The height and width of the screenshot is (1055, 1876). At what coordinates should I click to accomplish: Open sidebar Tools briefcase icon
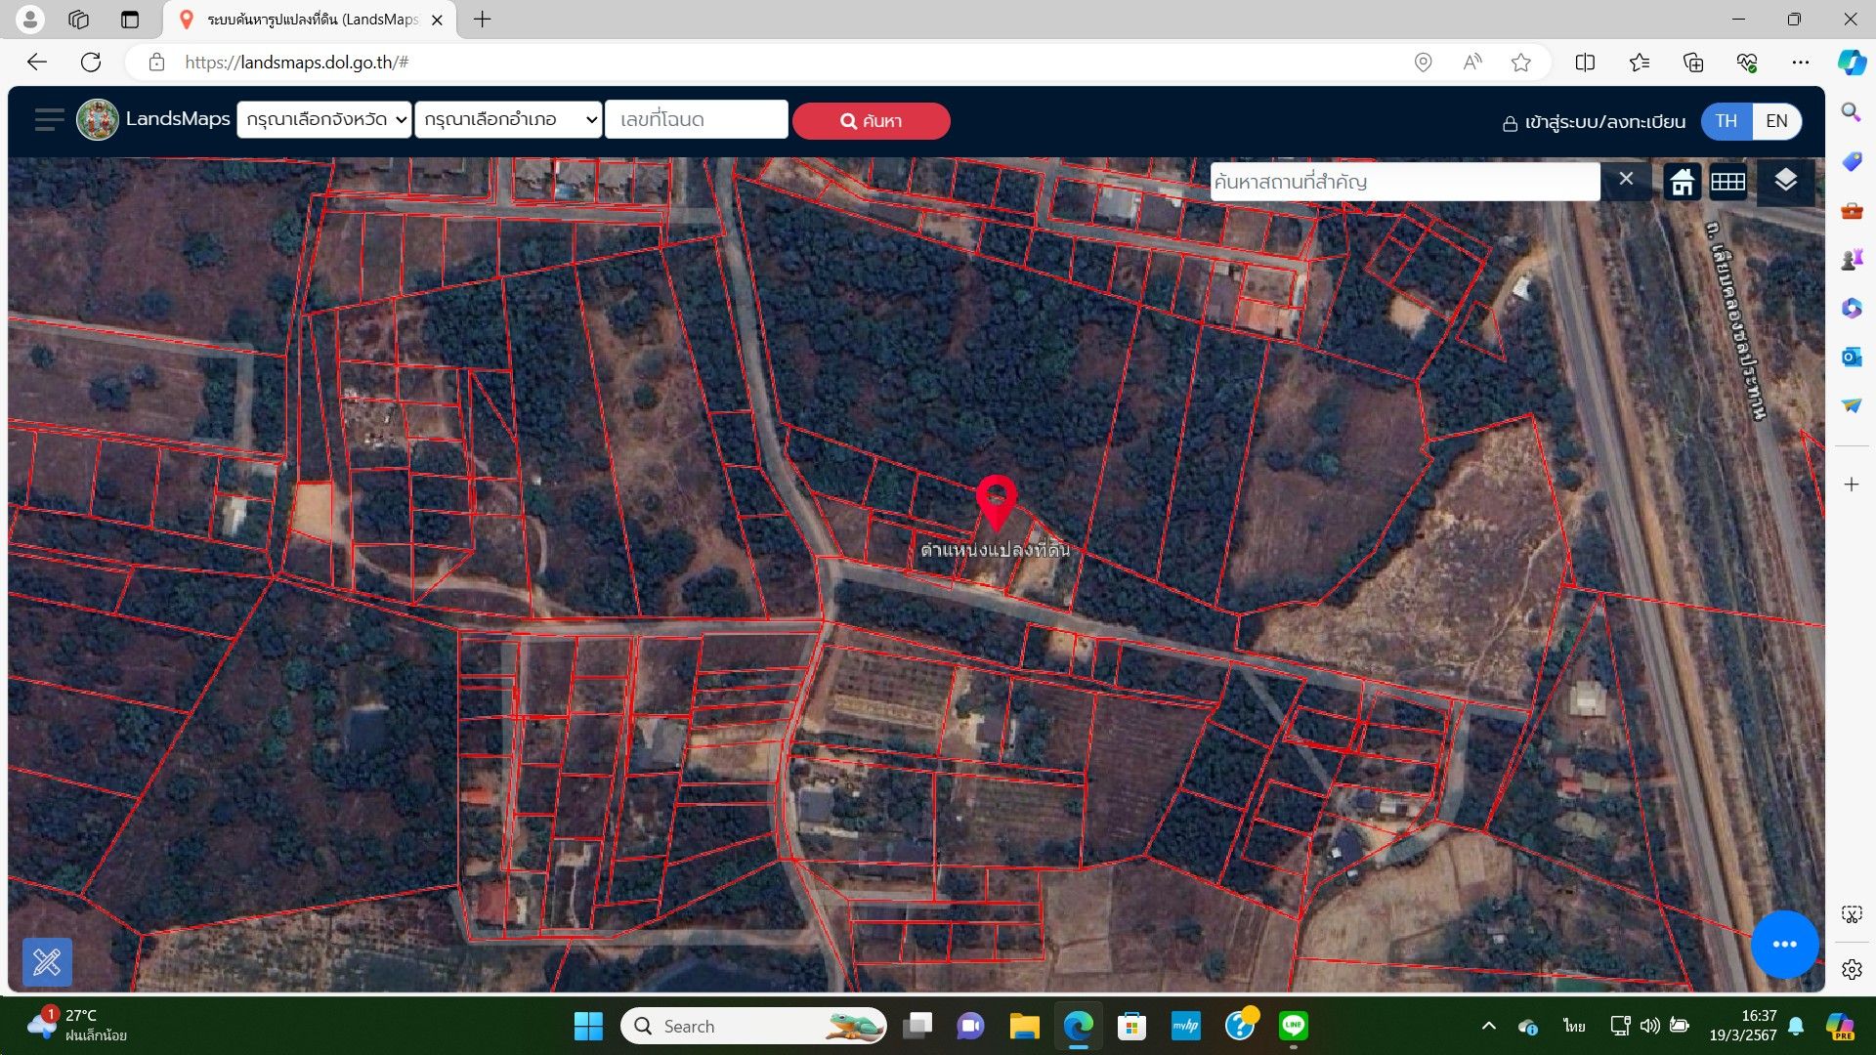pos(1852,210)
